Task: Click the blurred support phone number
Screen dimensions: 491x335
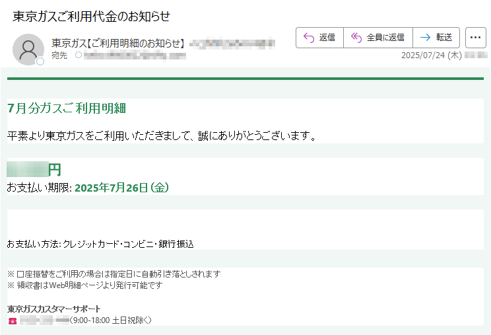Action: coord(44,320)
